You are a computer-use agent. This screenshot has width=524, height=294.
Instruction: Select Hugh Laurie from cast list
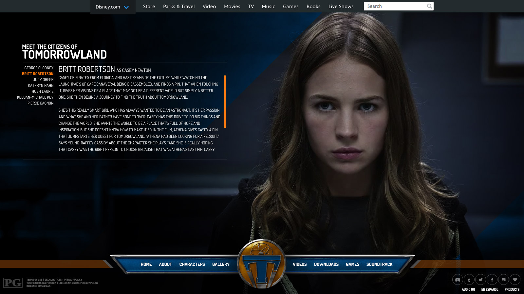43,91
